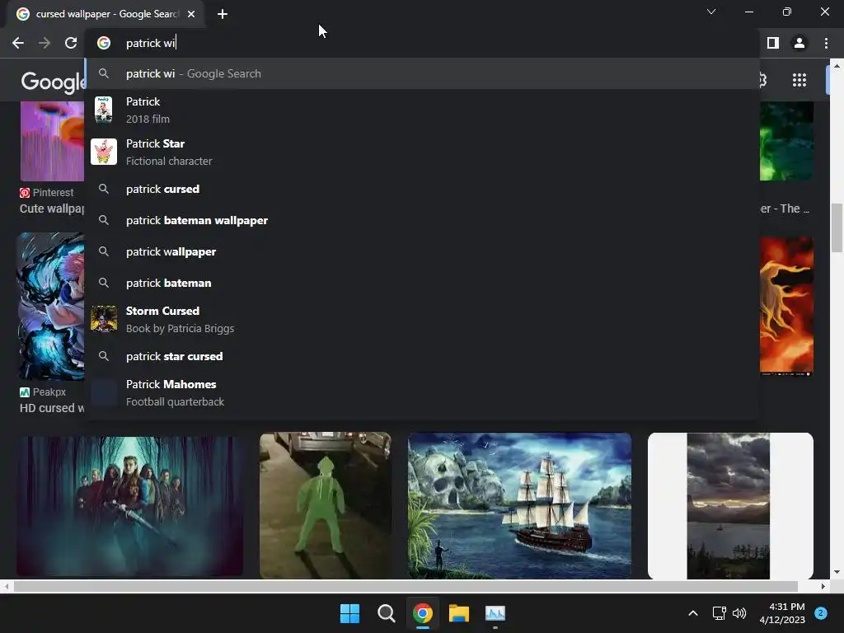Open the fiery orange artwork image

tap(786, 306)
